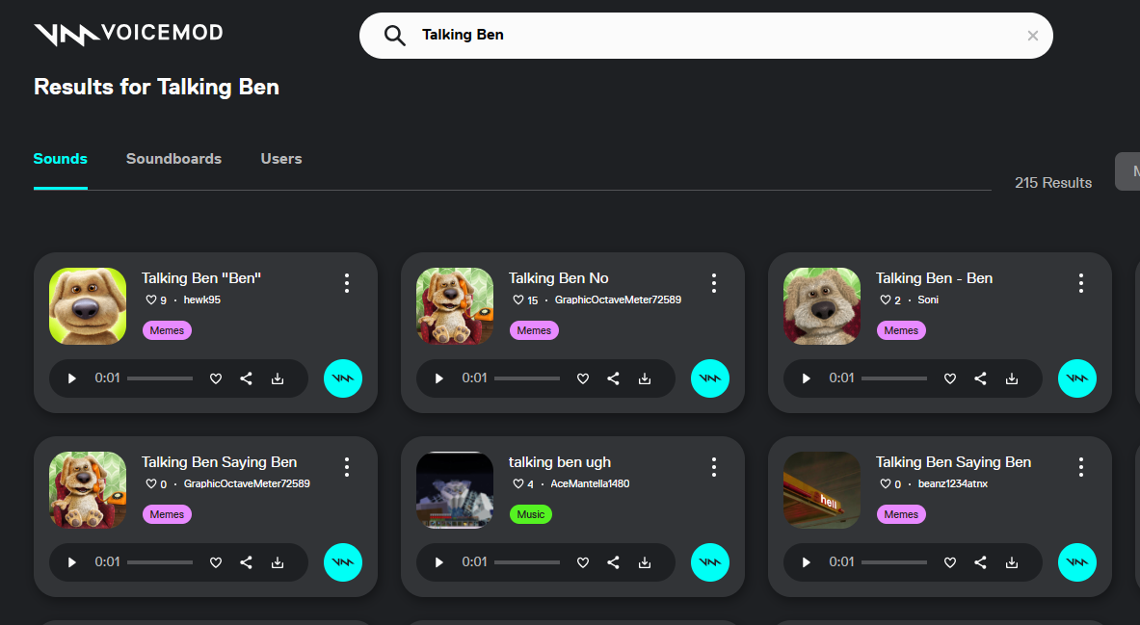Download the talking ben ugh sound
1140x625 pixels.
point(645,562)
